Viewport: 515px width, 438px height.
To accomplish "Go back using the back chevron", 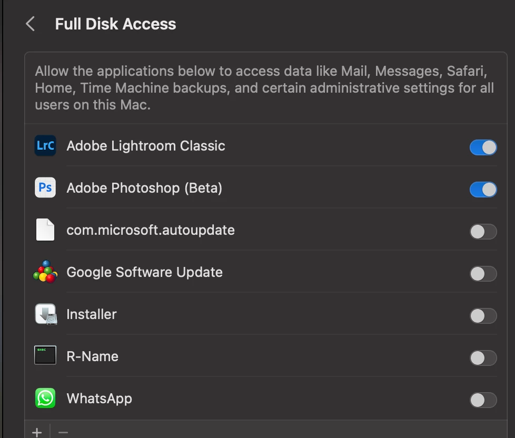I will (x=31, y=24).
